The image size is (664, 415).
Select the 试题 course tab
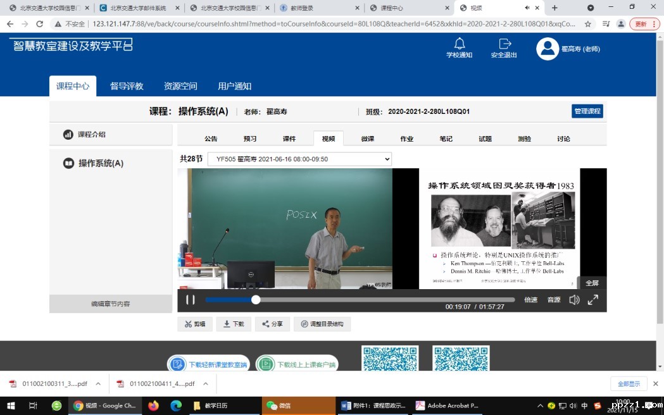pos(485,139)
